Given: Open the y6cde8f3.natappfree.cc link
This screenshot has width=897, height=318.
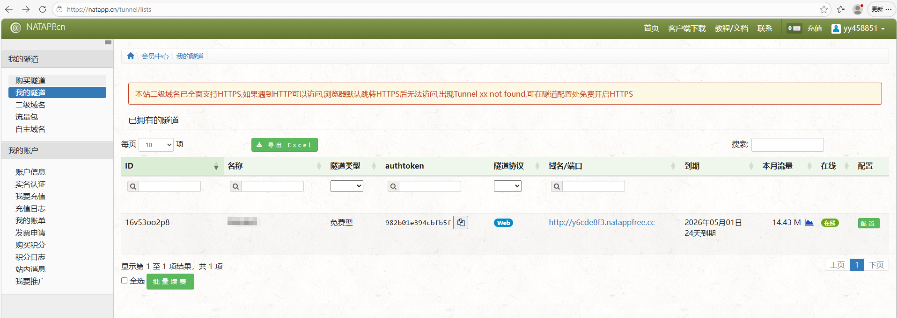Looking at the screenshot, I should pyautogui.click(x=602, y=222).
